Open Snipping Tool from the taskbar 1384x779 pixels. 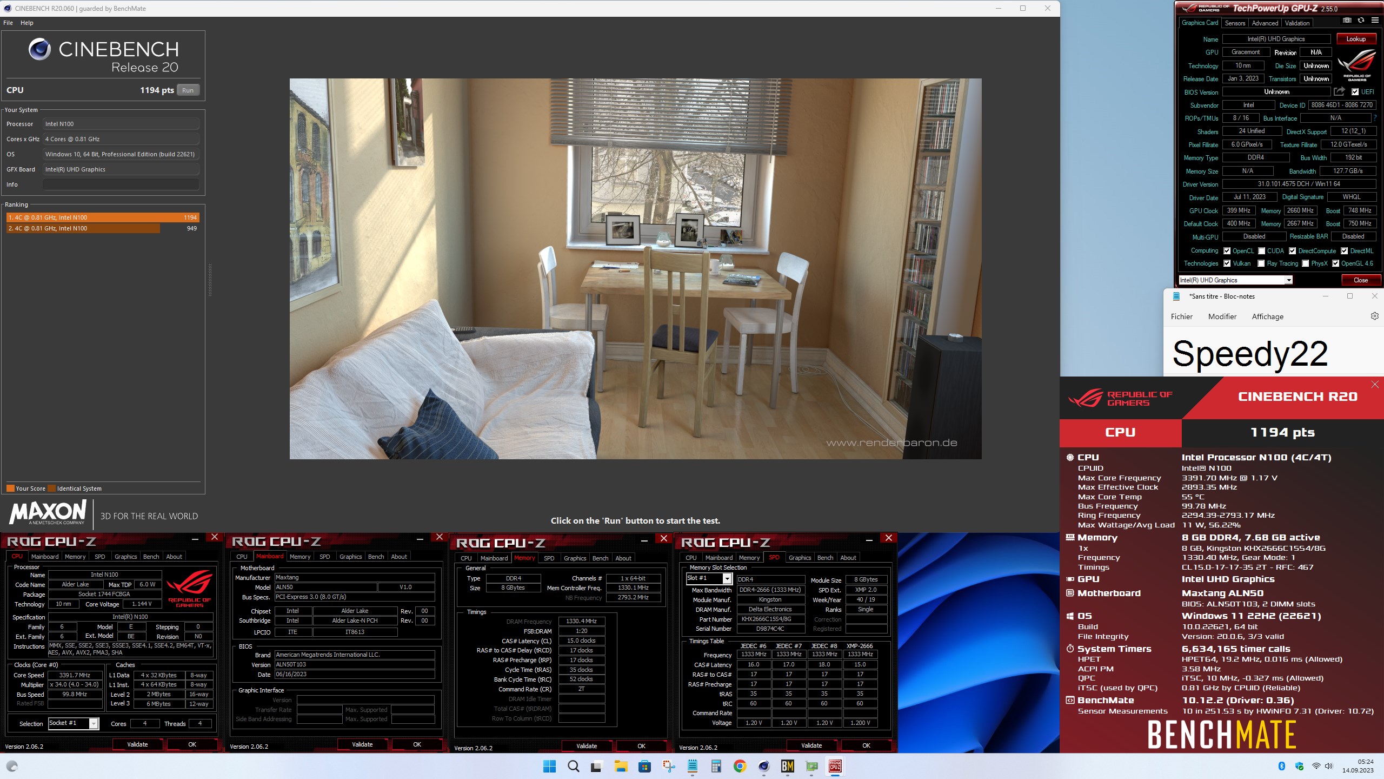coord(669,766)
